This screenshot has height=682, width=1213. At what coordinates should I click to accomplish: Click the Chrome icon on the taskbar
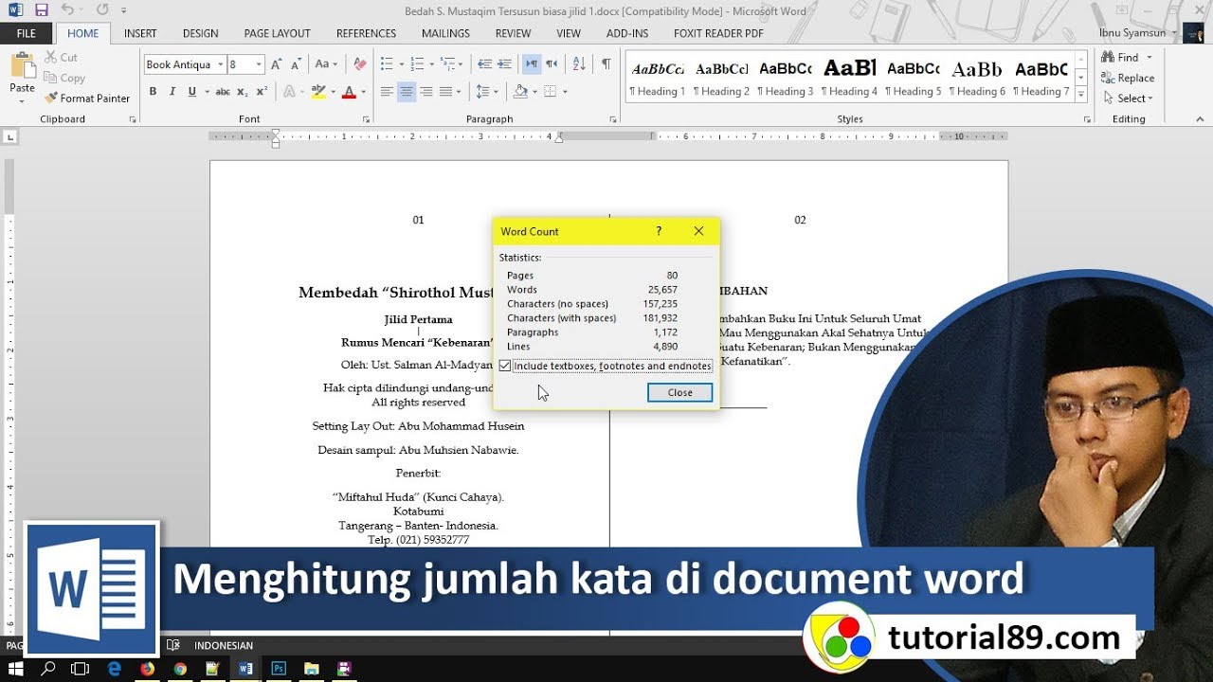coord(180,668)
